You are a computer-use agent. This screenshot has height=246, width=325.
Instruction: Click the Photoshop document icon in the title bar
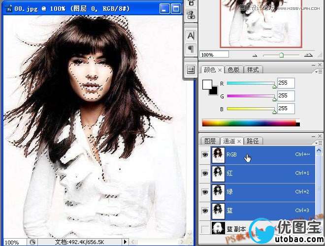pyautogui.click(x=9, y=9)
